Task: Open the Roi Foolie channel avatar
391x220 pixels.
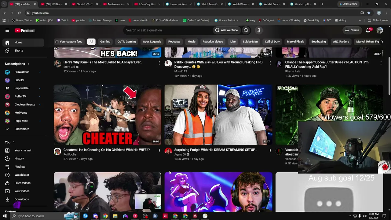Action: click(x=57, y=151)
